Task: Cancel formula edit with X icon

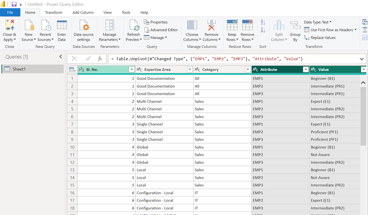Action: [74, 59]
